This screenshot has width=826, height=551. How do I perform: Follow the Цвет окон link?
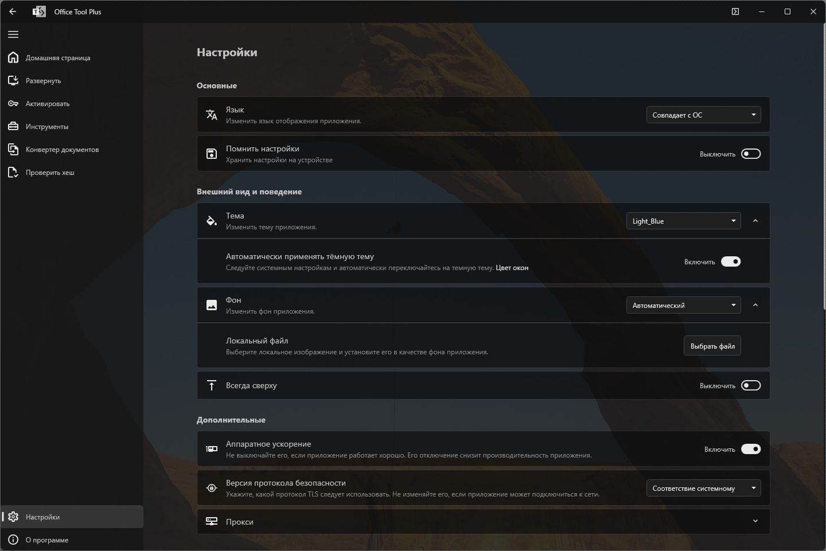coord(512,268)
